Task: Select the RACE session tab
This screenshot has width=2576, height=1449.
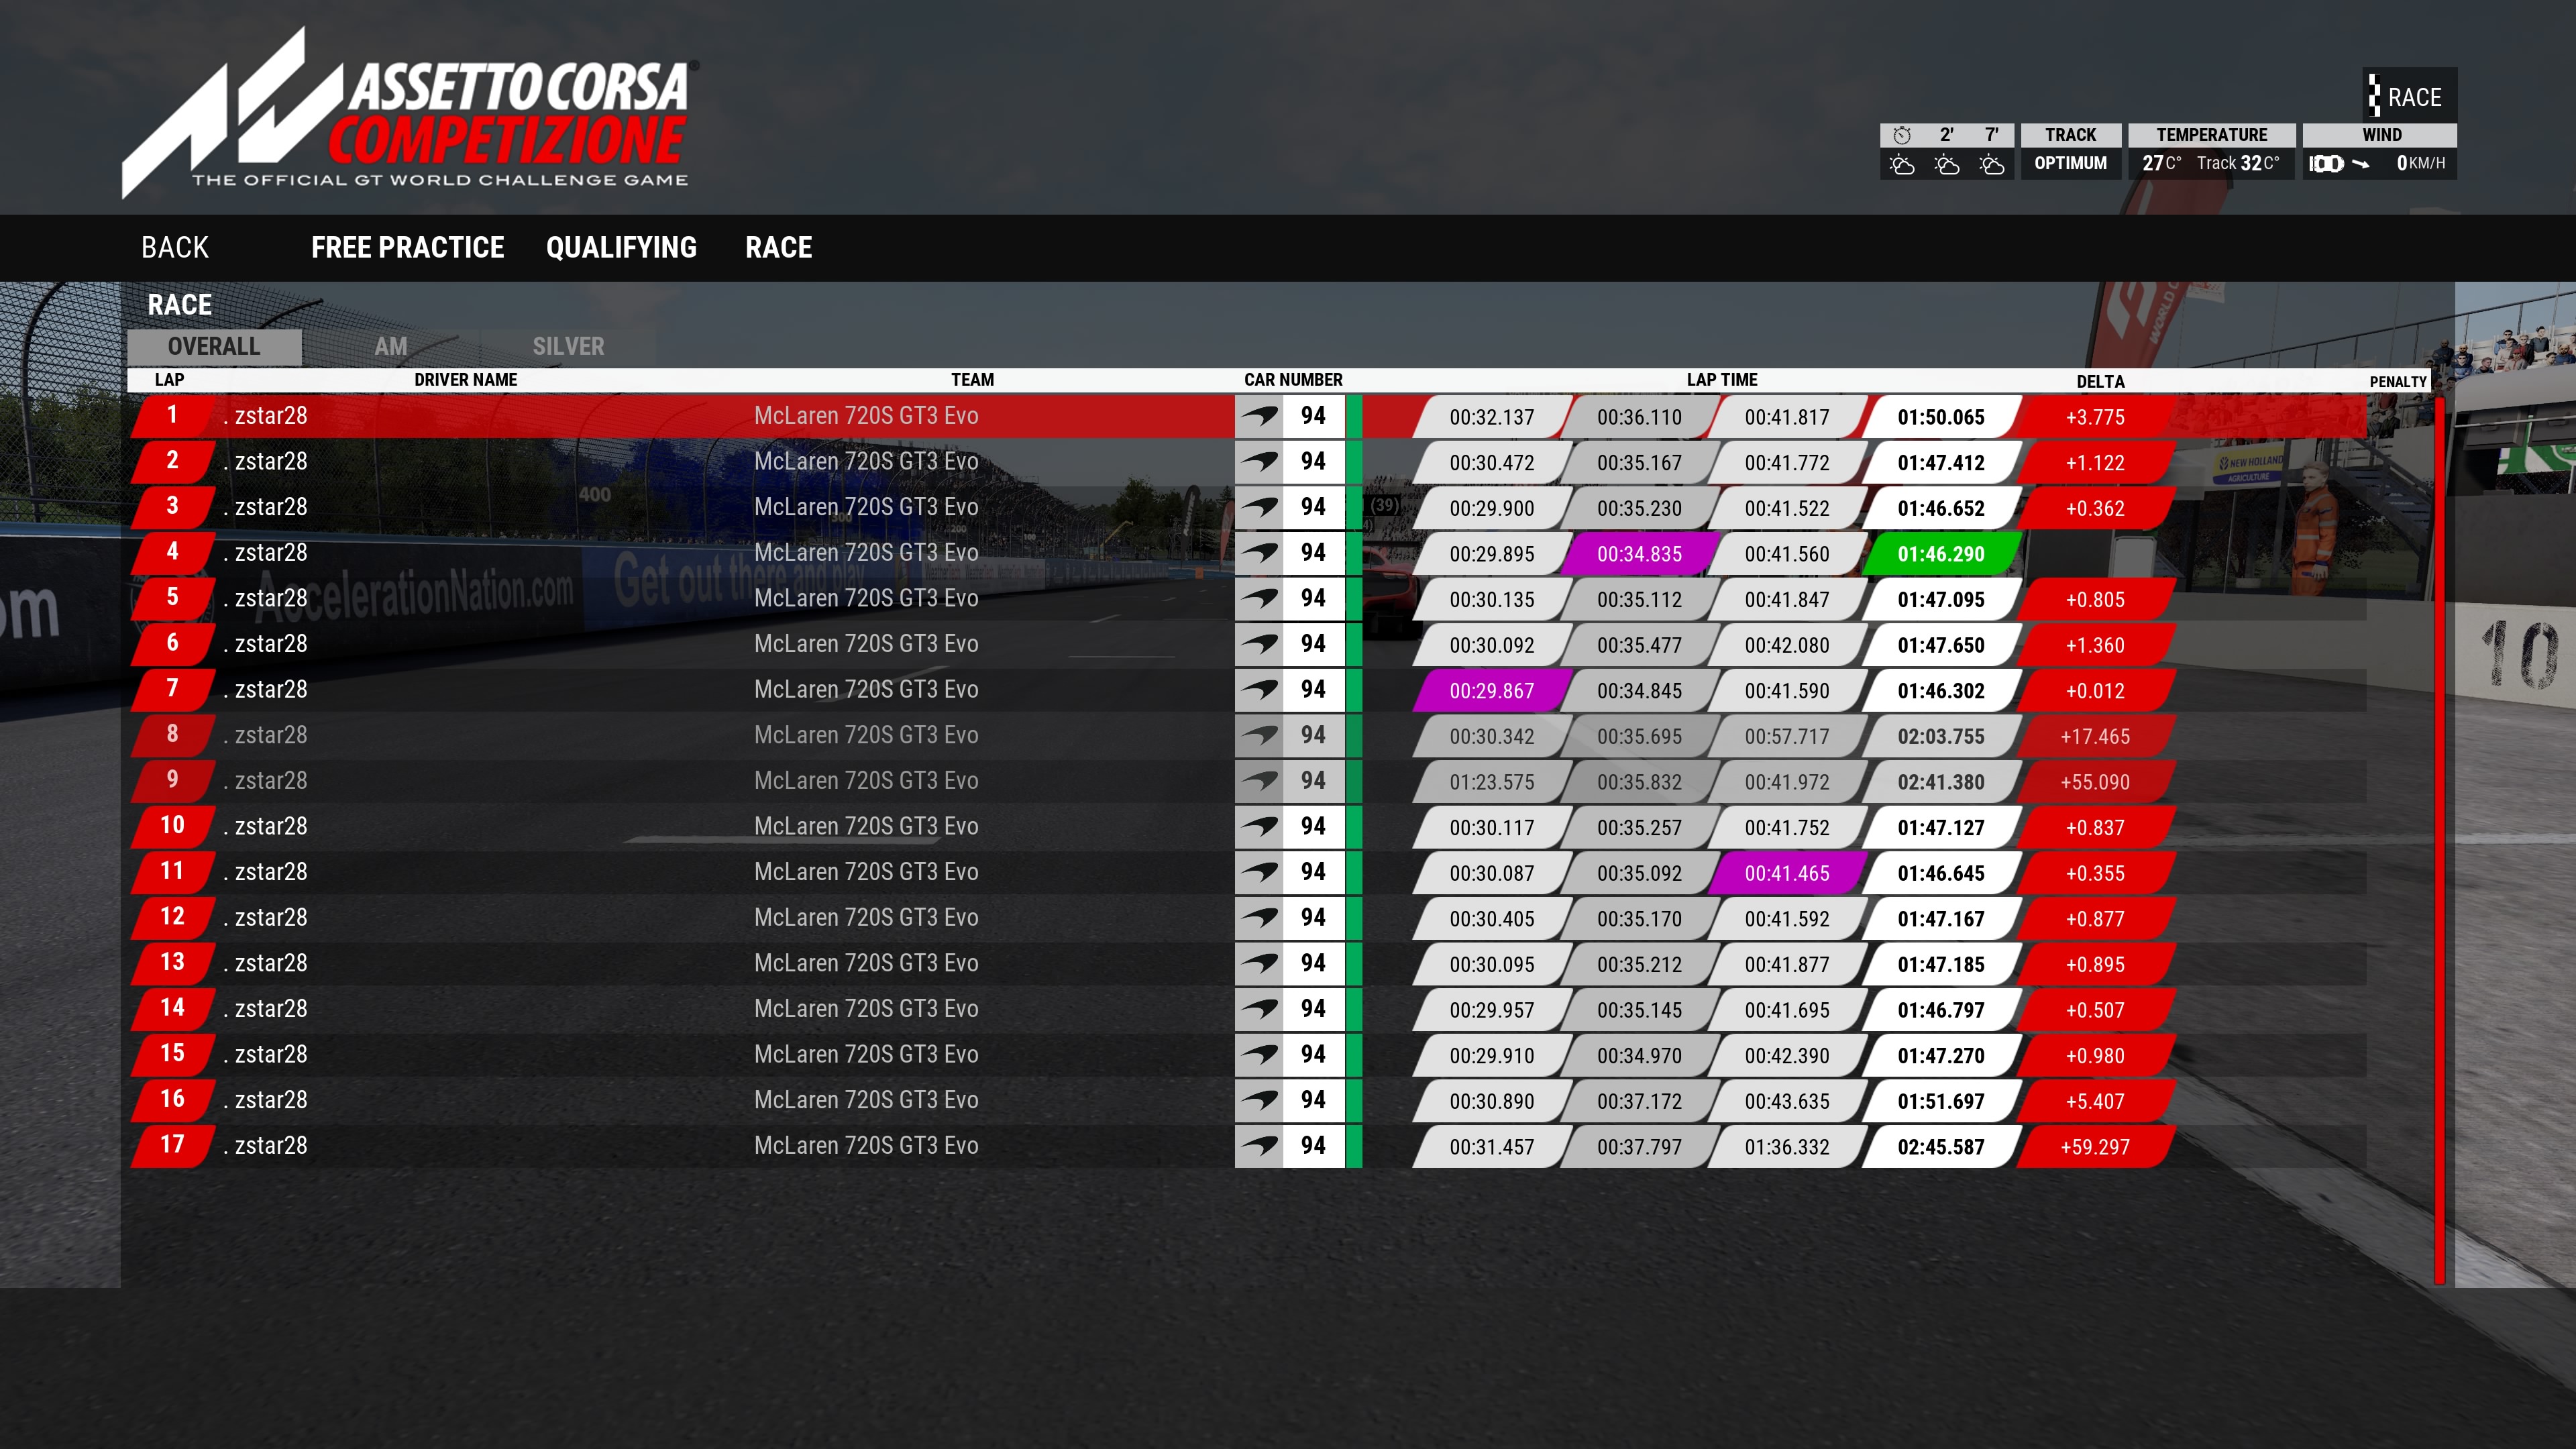Action: point(778,247)
